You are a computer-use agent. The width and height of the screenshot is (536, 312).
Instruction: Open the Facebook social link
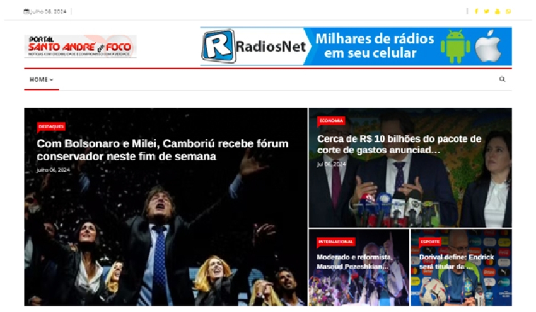(x=476, y=11)
